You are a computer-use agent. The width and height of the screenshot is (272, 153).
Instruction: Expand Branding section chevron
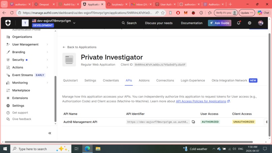tap(47, 52)
